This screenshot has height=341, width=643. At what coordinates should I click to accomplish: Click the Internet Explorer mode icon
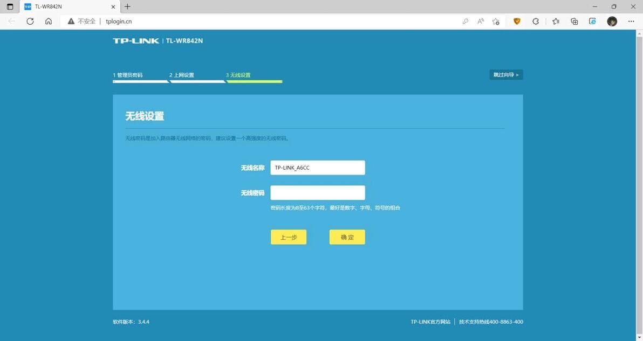(x=592, y=21)
